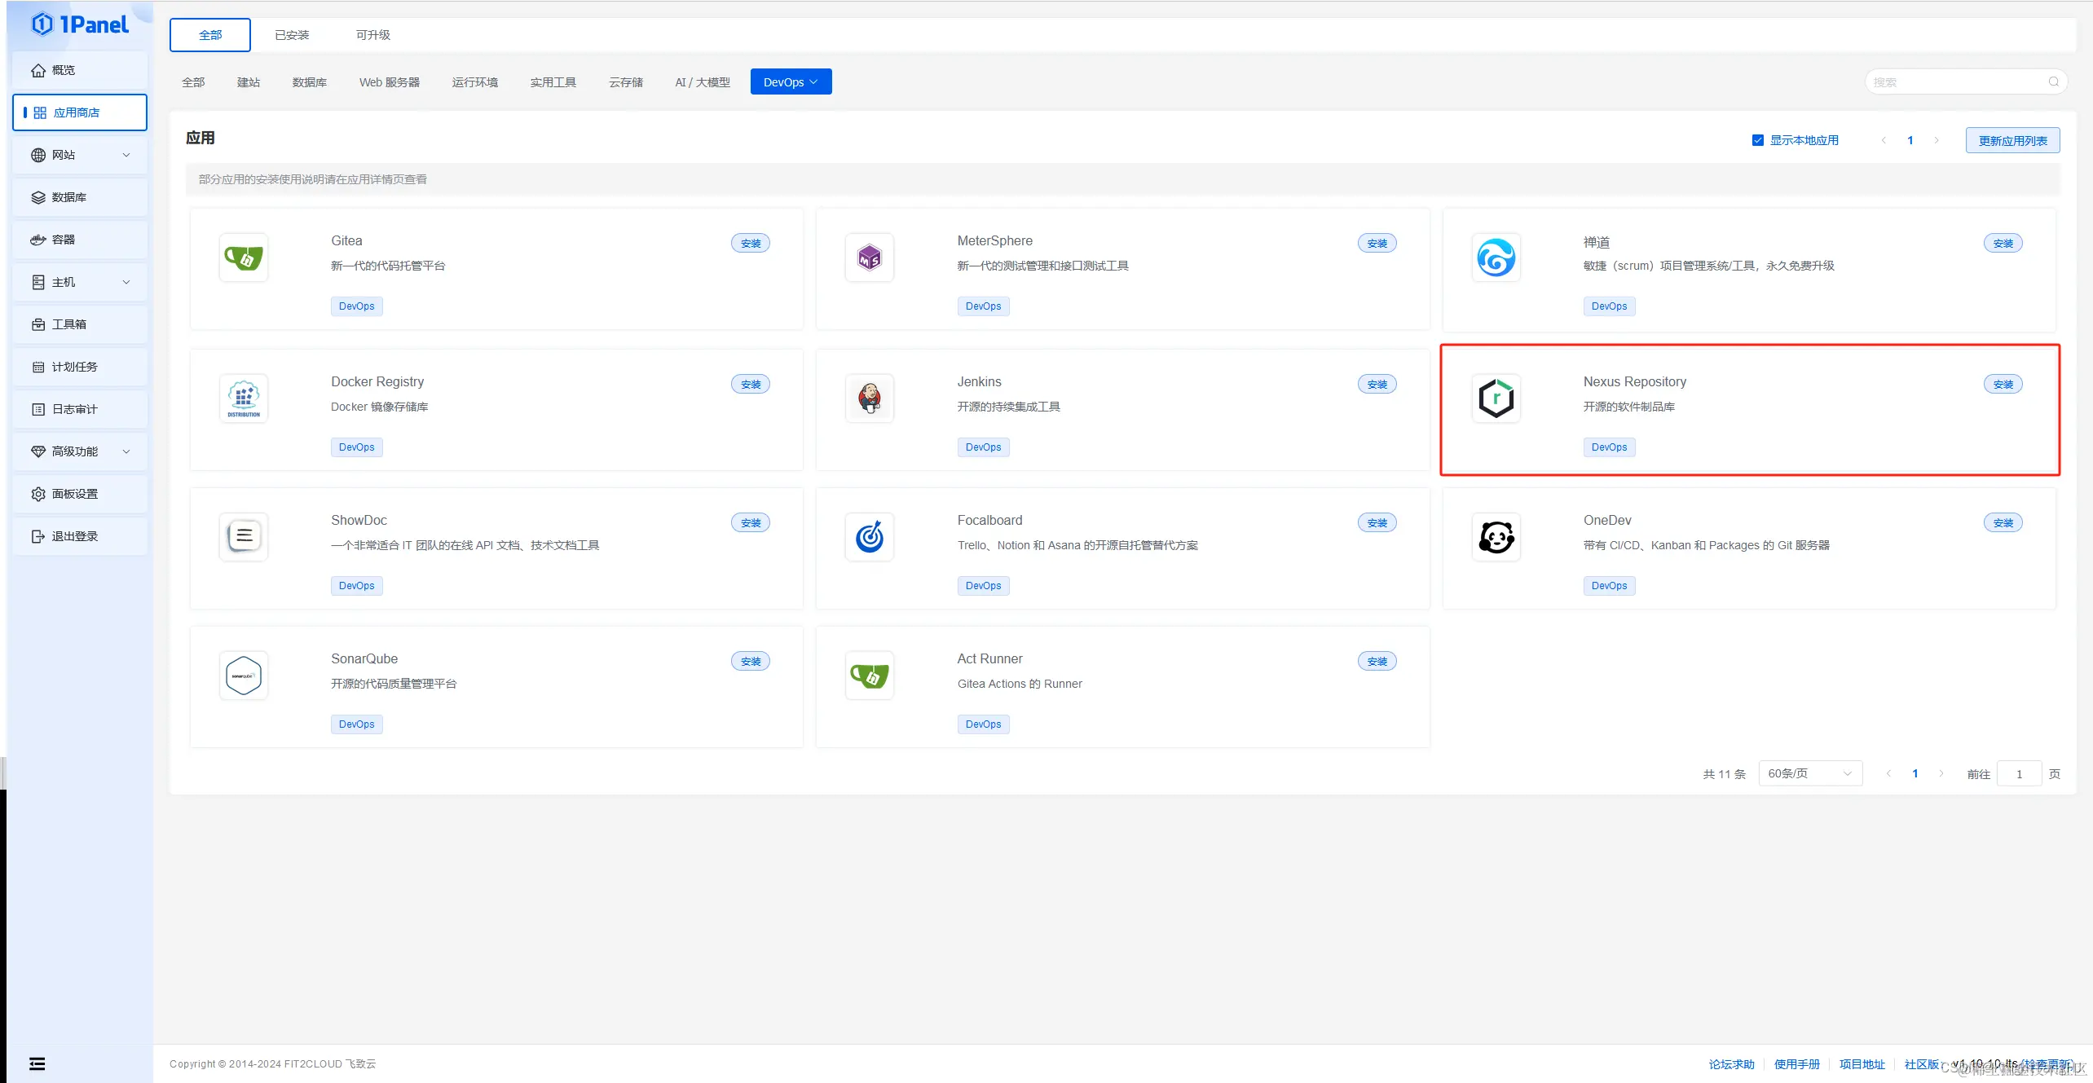Click the sidebar collapse icon at bottom-left

tap(37, 1063)
